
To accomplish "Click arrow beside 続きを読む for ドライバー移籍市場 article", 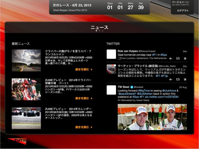I will 91,98.
